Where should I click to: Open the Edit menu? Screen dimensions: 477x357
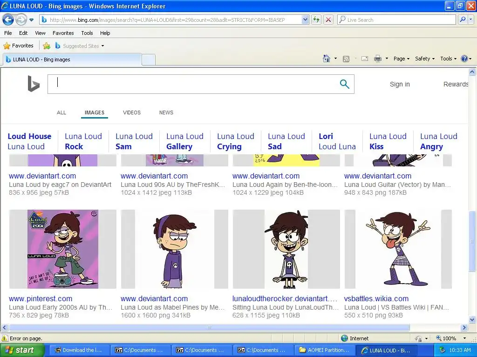click(x=23, y=33)
